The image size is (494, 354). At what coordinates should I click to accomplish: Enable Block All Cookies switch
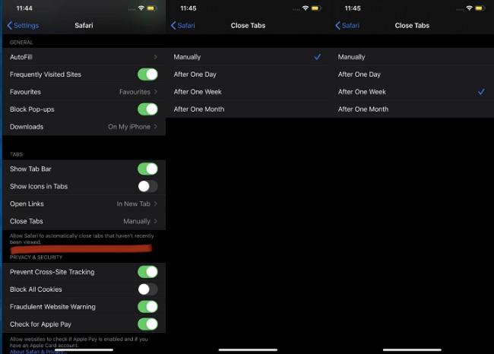coord(147,289)
